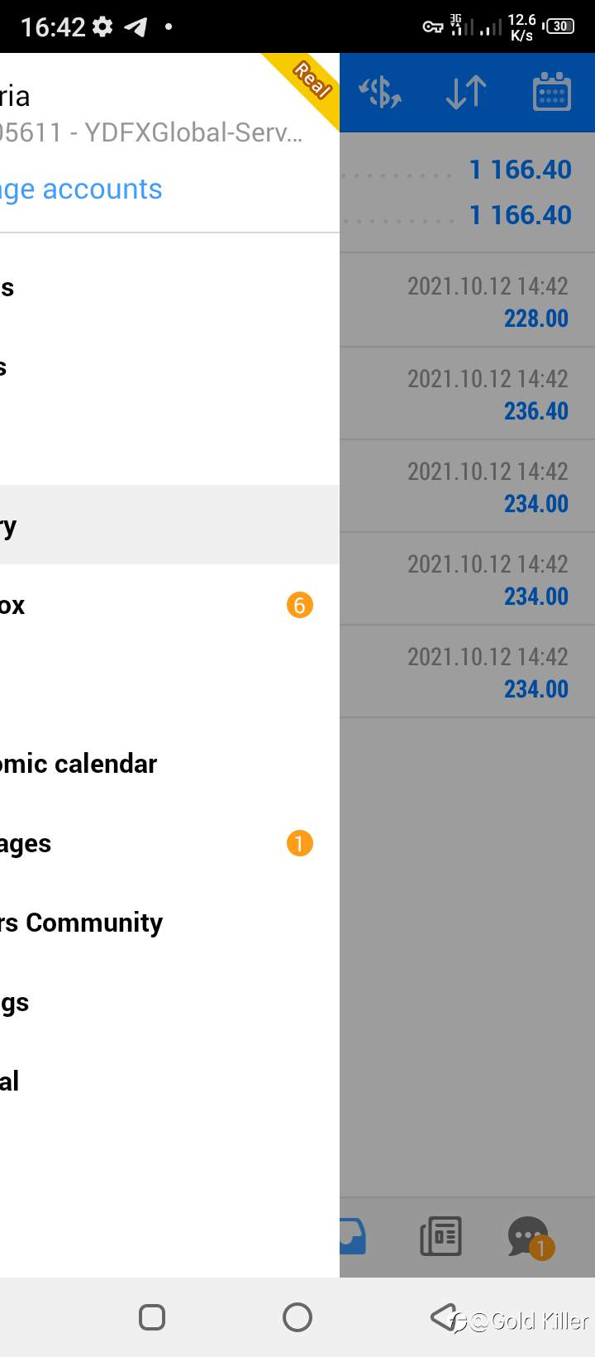Select the highlighted History menu item
Image resolution: width=595 pixels, height=1357 pixels.
[x=169, y=525]
